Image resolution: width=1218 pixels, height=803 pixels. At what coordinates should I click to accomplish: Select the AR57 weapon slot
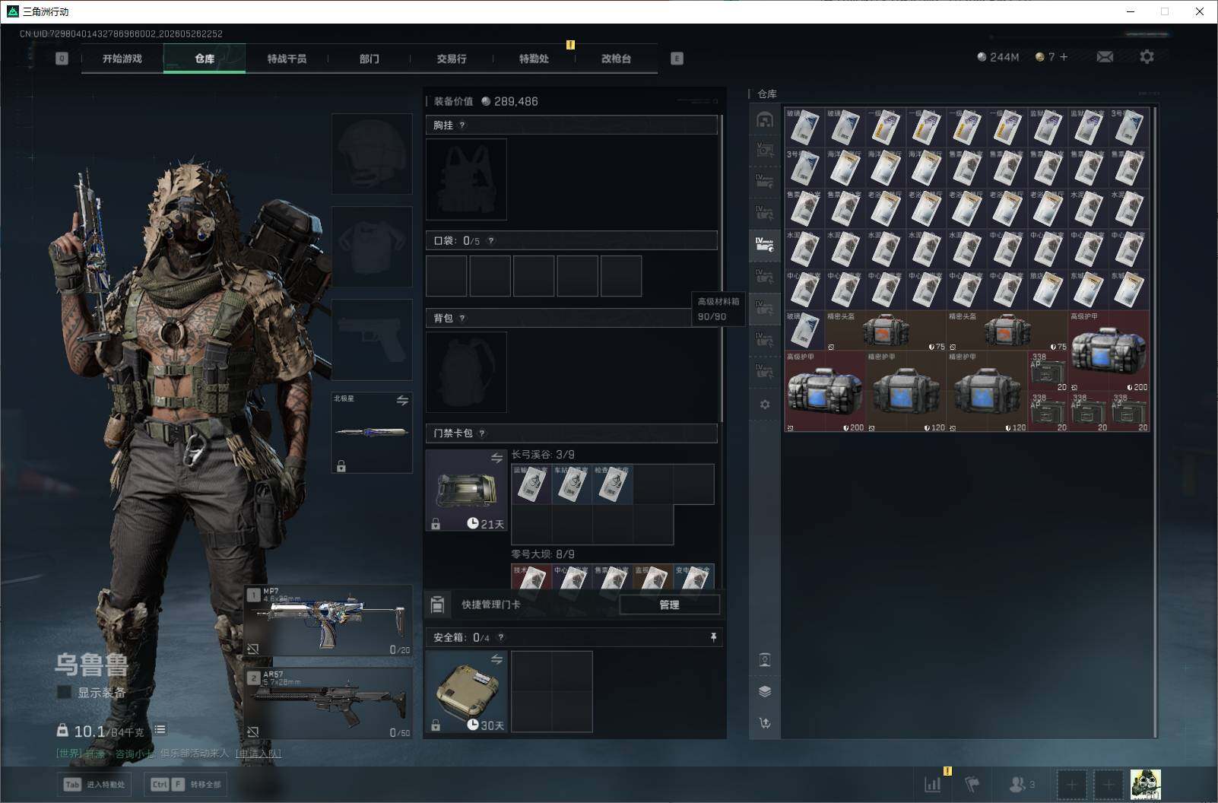328,703
